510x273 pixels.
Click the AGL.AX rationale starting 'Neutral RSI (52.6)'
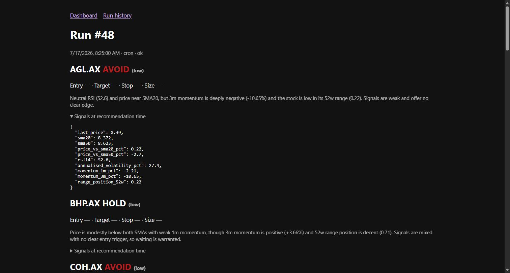coord(249,102)
